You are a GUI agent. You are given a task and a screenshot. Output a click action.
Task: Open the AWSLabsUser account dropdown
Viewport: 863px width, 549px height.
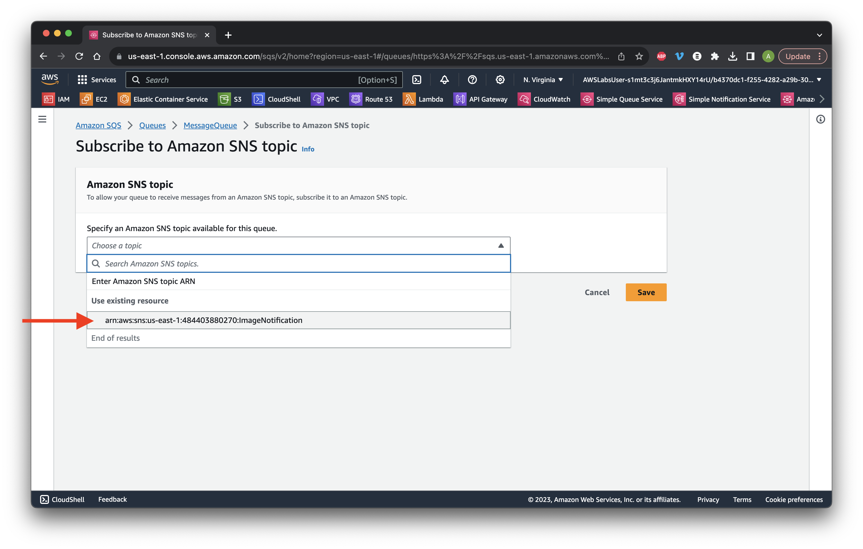coord(702,80)
